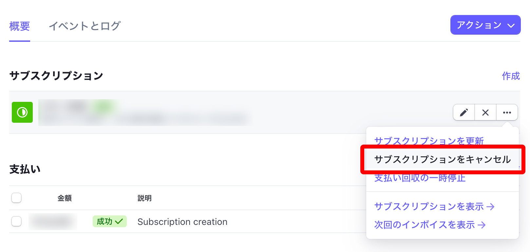530x252 pixels.
Task: Choose サブスクリプションを更新 menu entry
Action: (429, 141)
